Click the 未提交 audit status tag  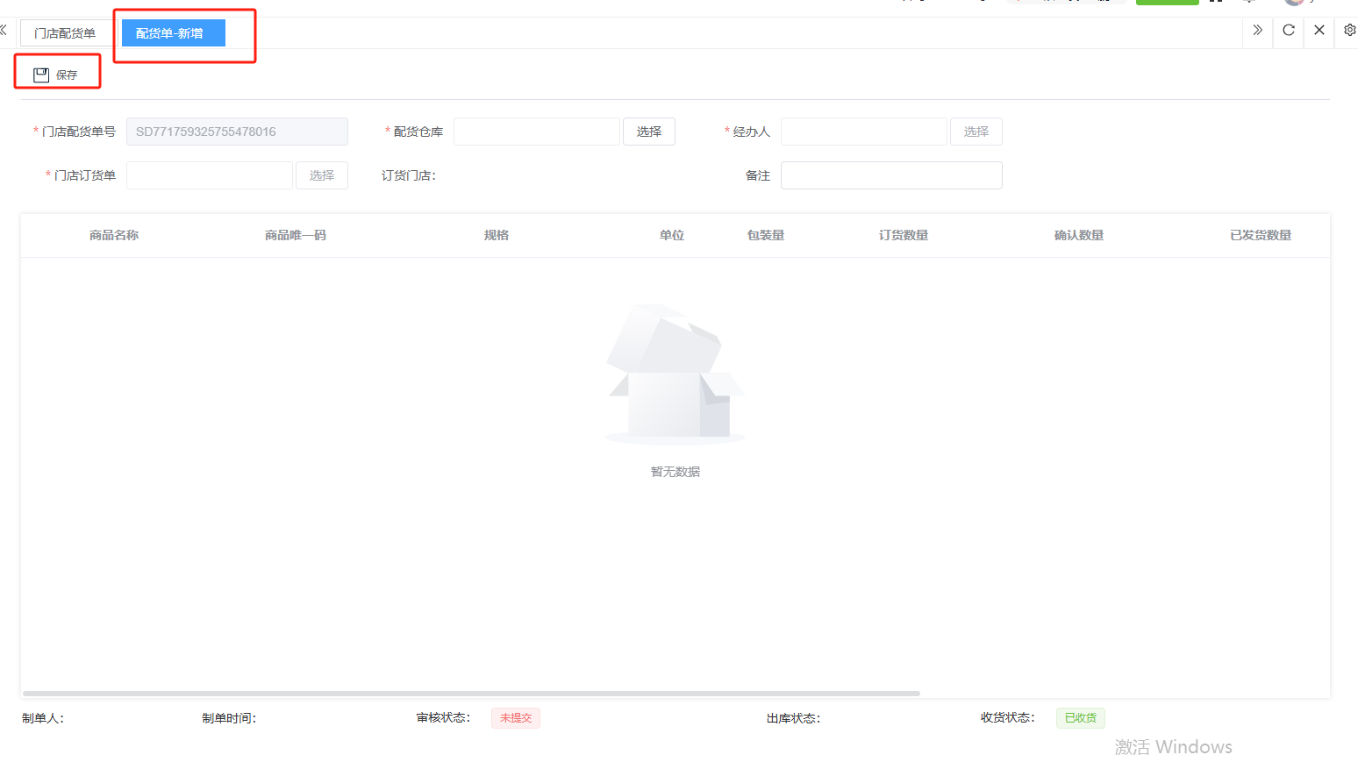pyautogui.click(x=516, y=718)
